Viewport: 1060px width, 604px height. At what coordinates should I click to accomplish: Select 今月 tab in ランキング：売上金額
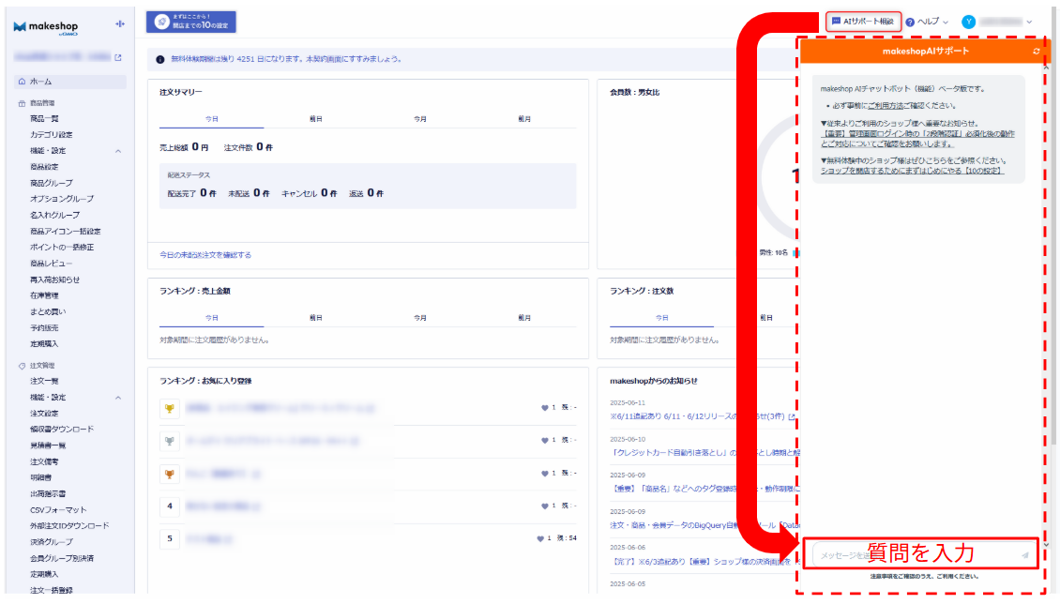point(420,318)
